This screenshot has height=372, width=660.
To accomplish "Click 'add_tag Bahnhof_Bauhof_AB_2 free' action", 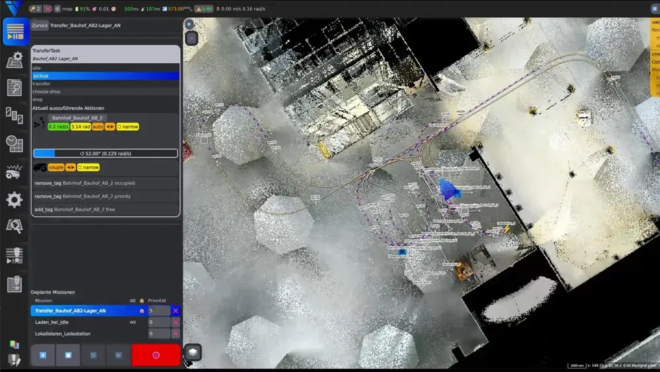I will (x=106, y=209).
